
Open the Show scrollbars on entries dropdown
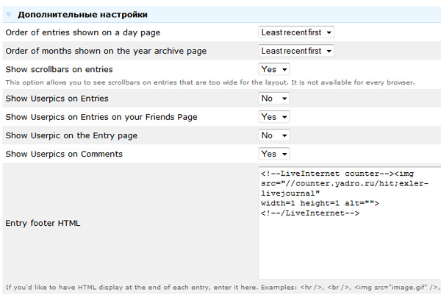coord(274,69)
